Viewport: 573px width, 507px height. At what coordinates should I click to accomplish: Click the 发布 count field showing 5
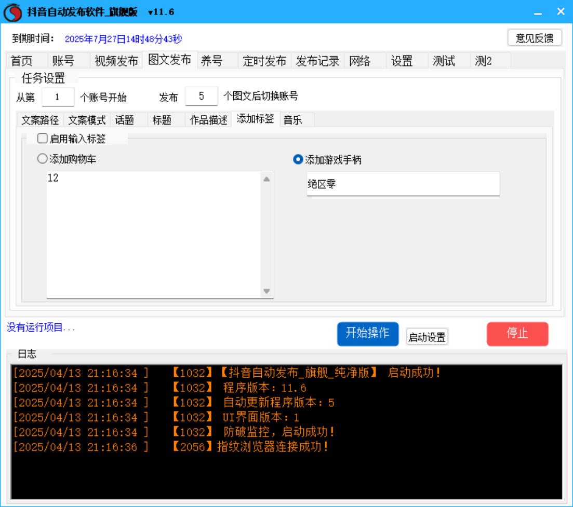(202, 97)
